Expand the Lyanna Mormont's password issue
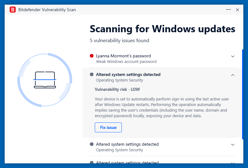This screenshot has height=168, width=248. (233, 56)
